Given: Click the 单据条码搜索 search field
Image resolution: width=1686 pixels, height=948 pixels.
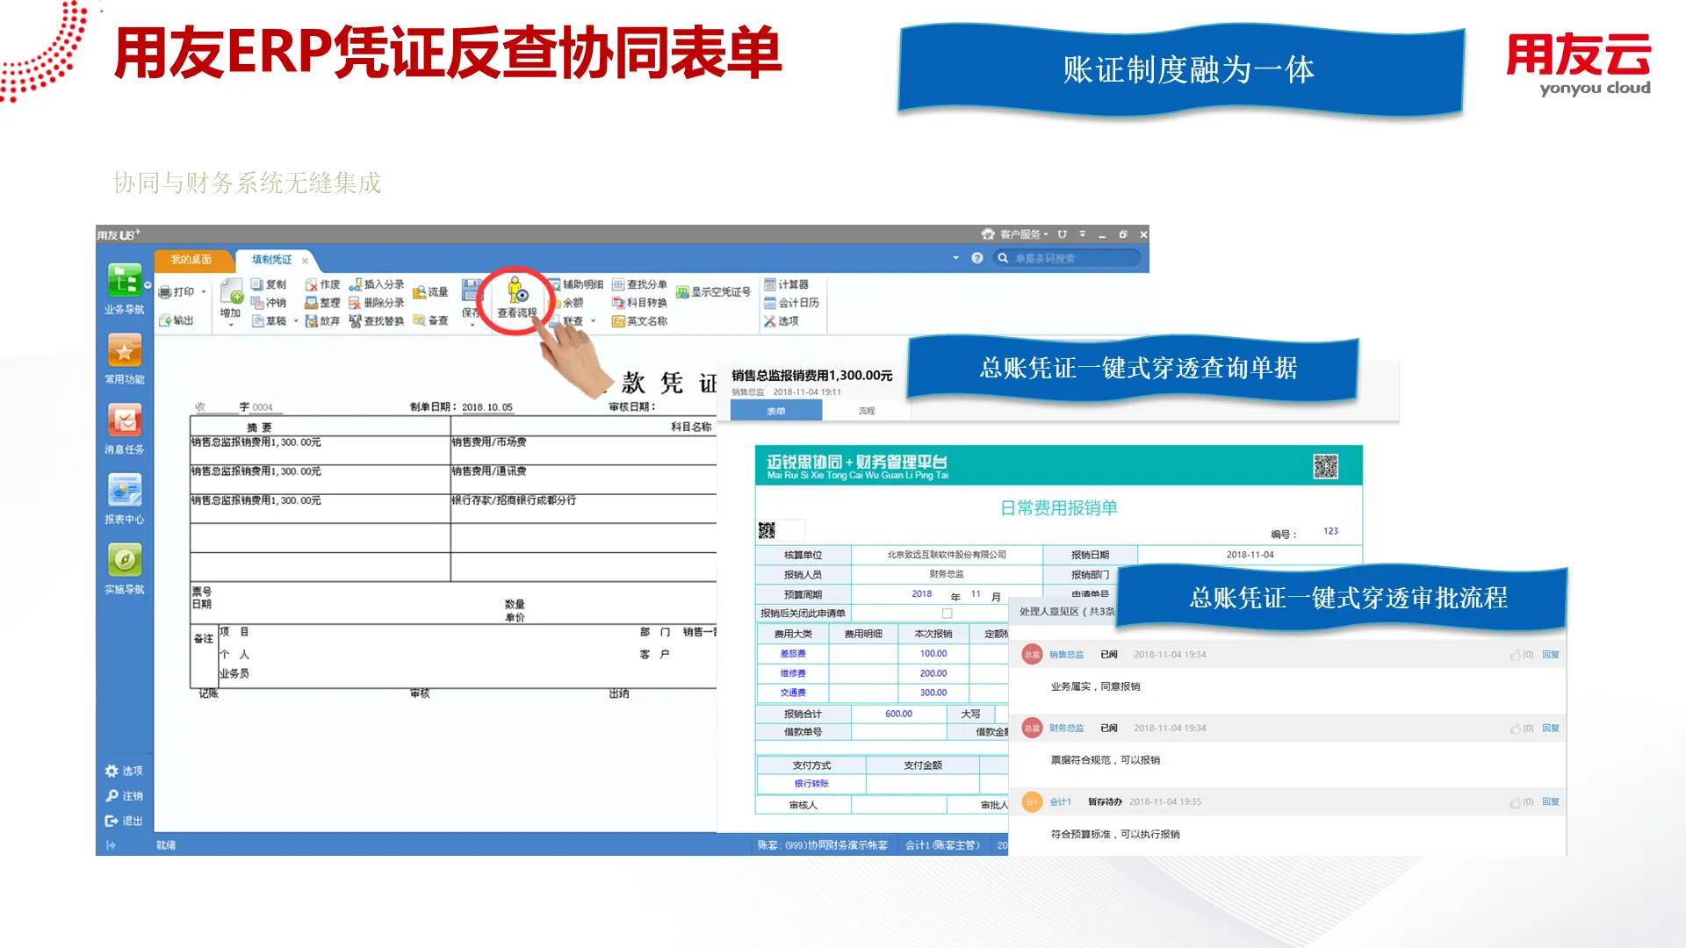Looking at the screenshot, I should [x=1067, y=258].
